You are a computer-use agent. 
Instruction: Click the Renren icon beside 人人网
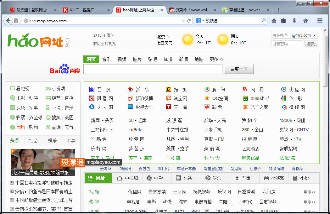[x=92, y=107]
